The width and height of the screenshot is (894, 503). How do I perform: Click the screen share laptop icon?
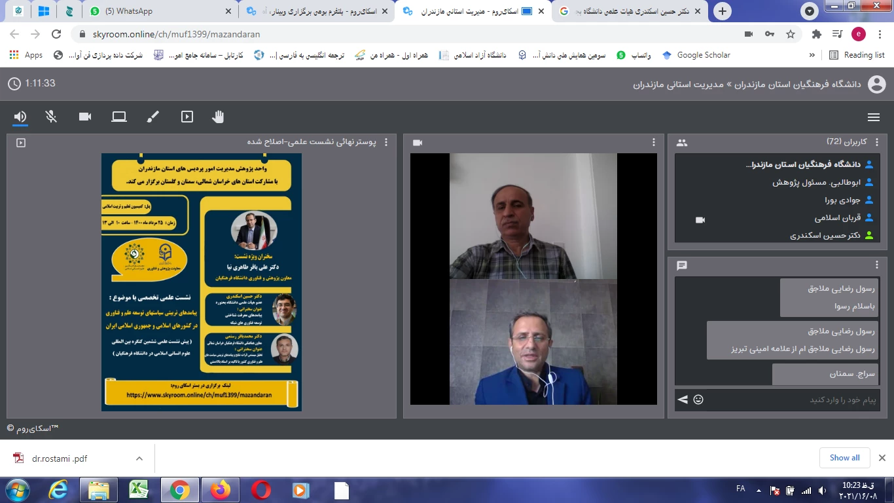(x=118, y=117)
